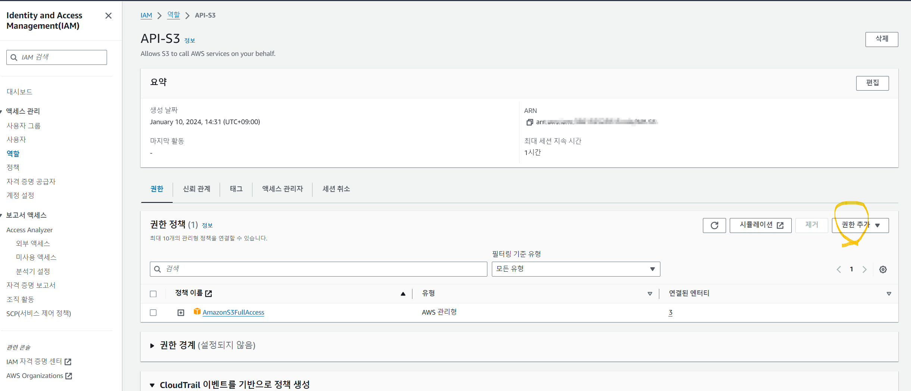Go to 역할 breadcrumb link
911x391 pixels.
174,15
